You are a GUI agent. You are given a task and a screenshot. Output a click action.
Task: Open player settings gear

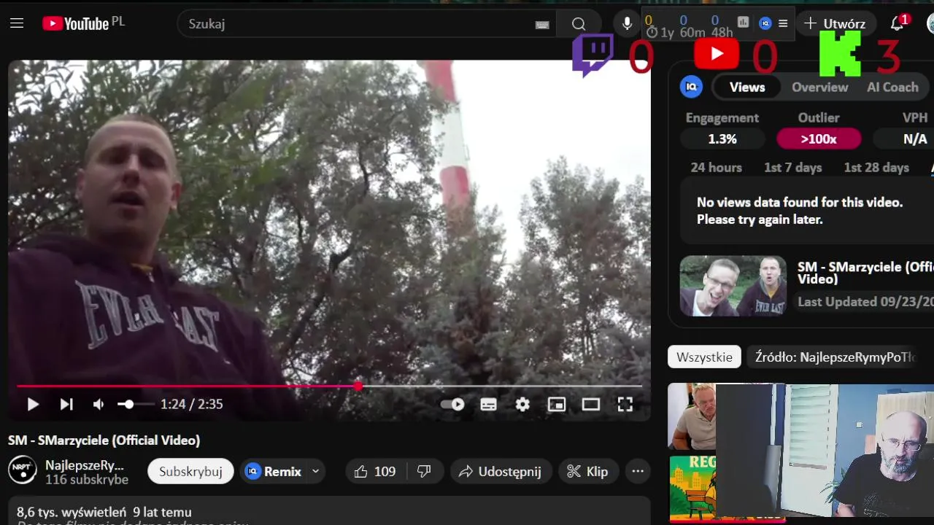(x=522, y=404)
